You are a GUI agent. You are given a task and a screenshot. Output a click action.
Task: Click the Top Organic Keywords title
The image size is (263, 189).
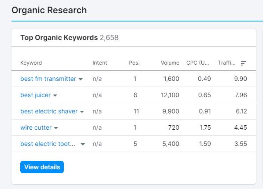59,37
